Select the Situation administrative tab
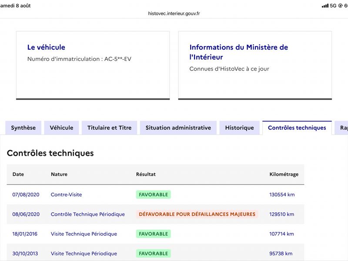This screenshot has width=348, height=261. point(178,128)
